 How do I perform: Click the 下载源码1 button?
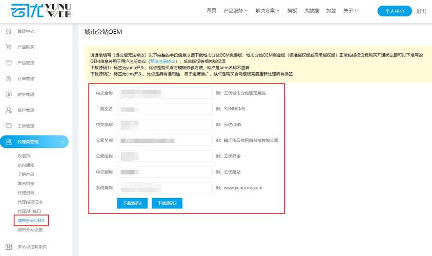[132, 203]
